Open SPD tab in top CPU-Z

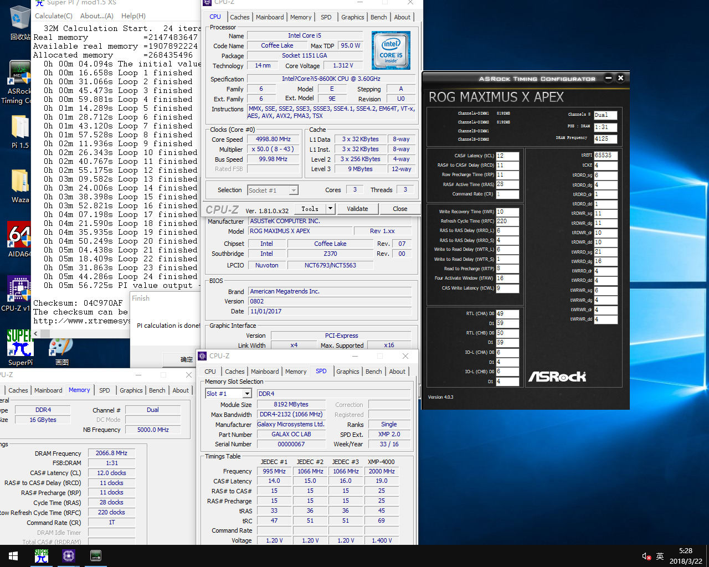click(x=326, y=17)
